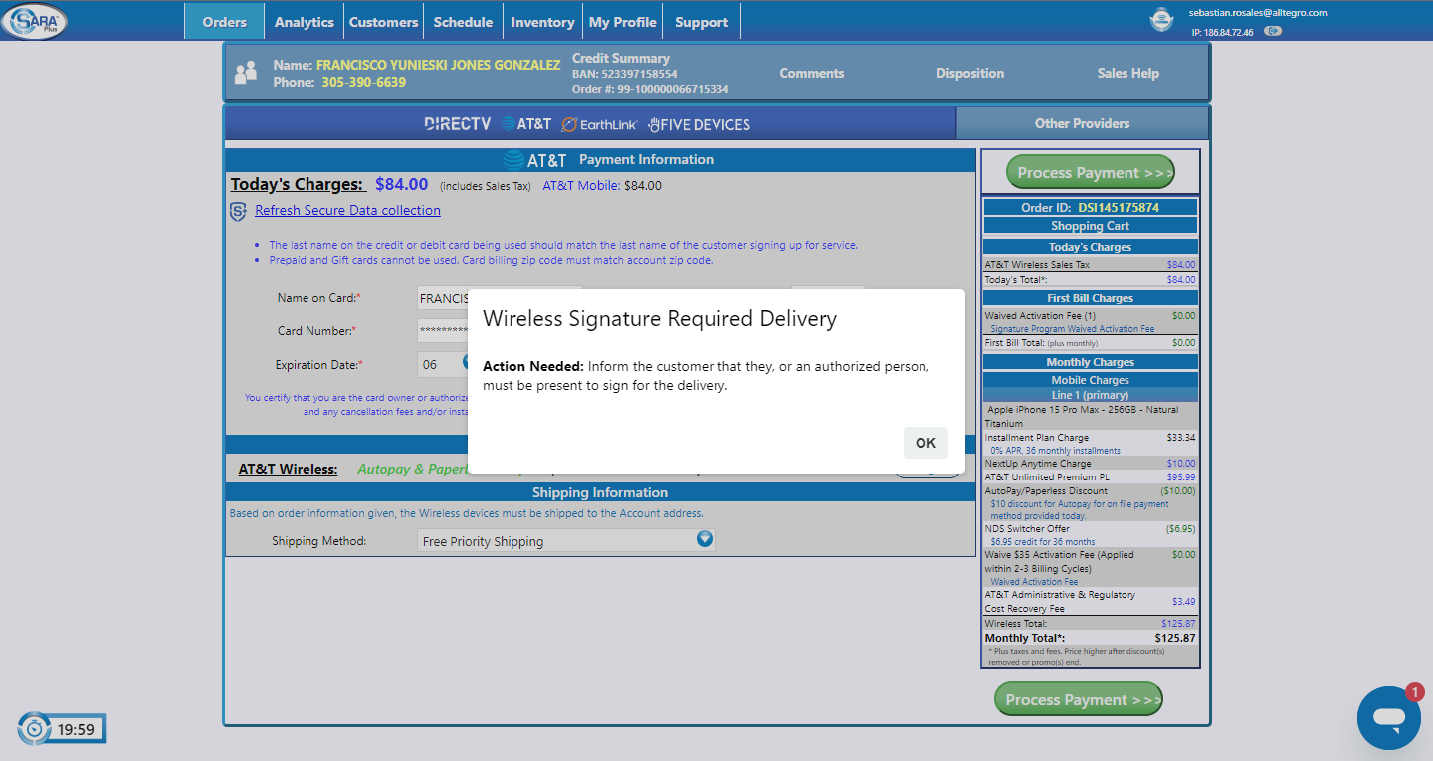Viewport: 1433px width, 761px height.
Task: Open the Other Providers tab
Action: coord(1082,123)
